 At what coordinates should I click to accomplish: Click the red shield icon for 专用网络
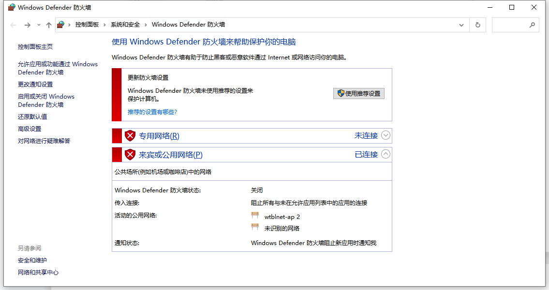(130, 136)
